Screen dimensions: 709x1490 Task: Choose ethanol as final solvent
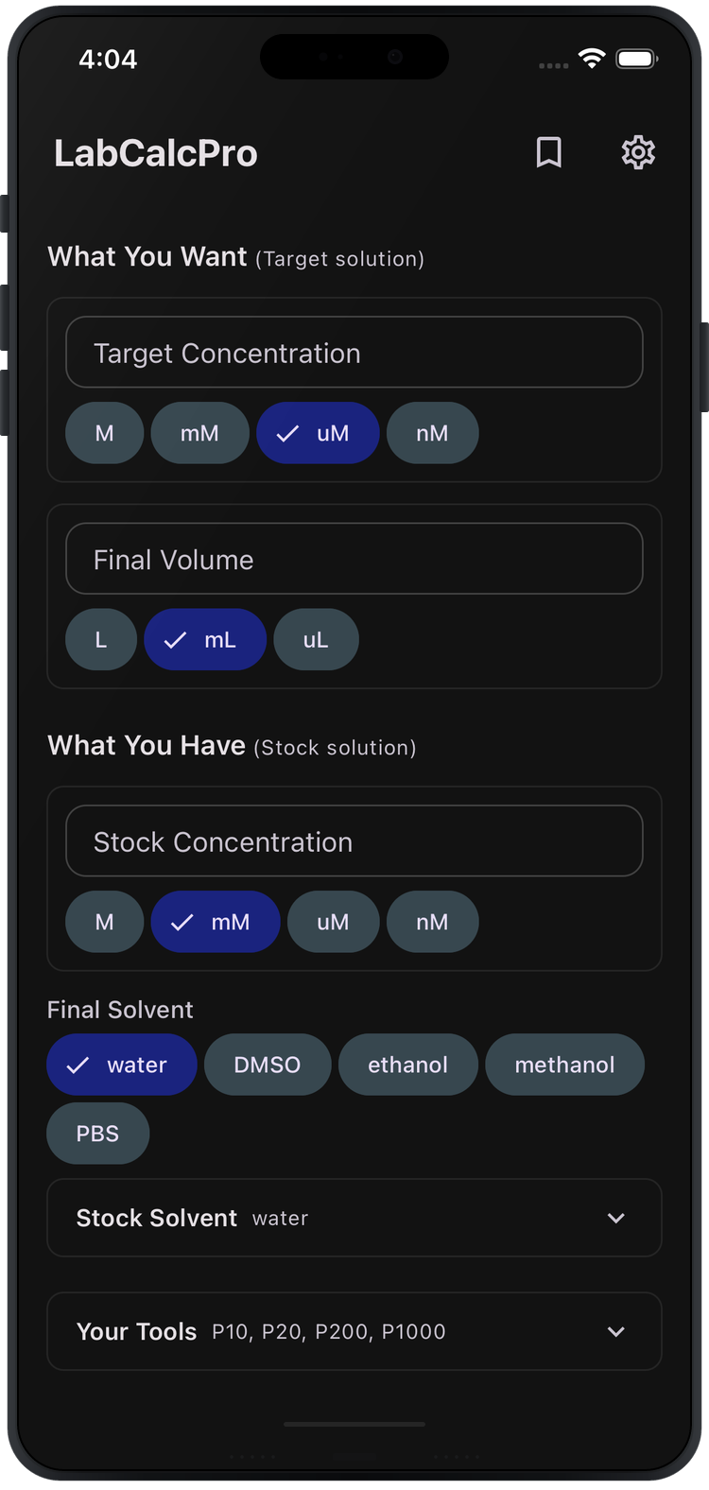[408, 1065]
